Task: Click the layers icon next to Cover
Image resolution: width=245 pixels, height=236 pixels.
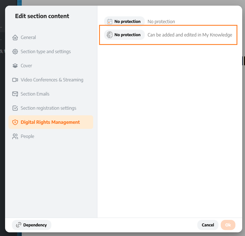Action: pos(15,66)
